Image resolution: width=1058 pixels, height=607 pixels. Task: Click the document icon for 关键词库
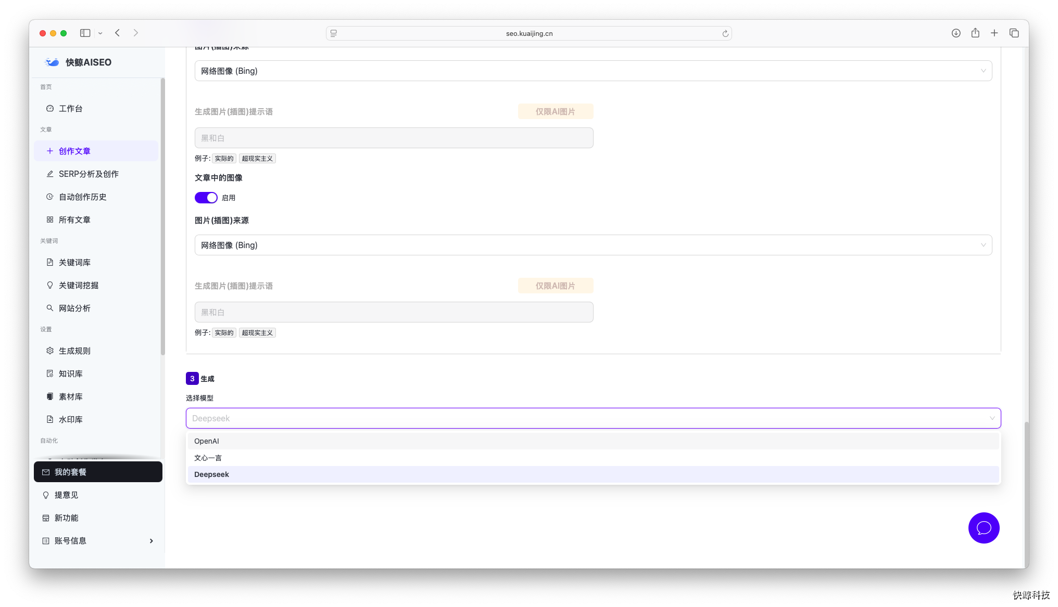pyautogui.click(x=50, y=262)
